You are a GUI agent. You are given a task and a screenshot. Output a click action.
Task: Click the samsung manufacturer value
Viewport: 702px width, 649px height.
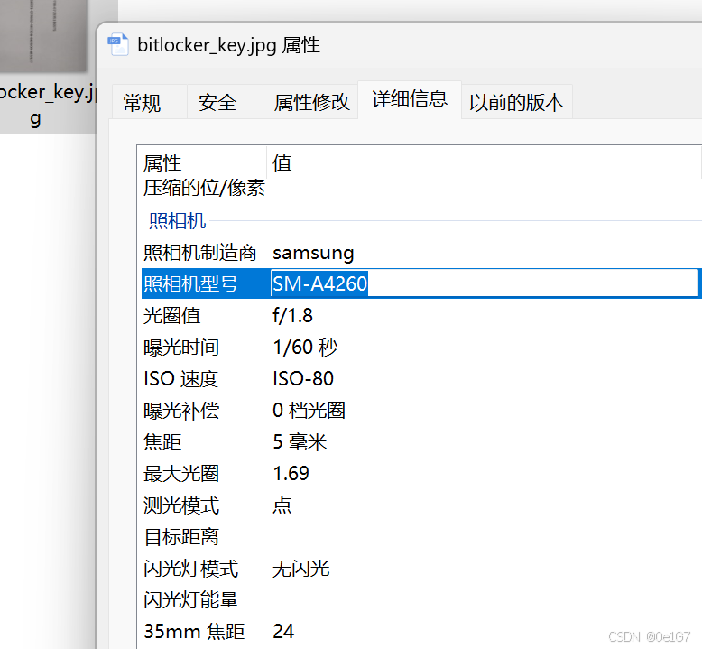313,253
